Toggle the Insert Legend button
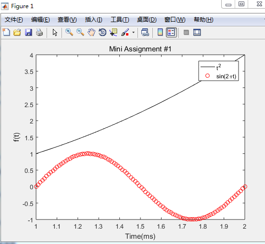 click(x=171, y=32)
